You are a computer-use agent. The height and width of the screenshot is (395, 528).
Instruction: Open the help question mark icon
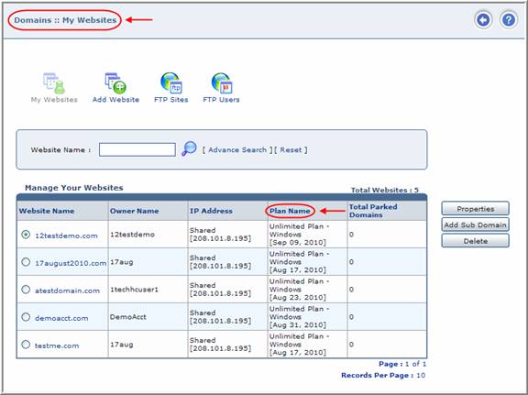tap(508, 20)
